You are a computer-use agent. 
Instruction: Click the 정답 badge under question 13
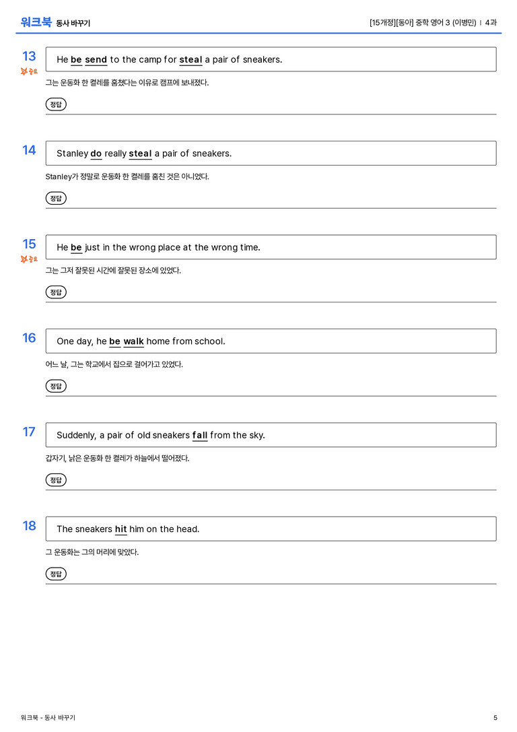tap(56, 104)
